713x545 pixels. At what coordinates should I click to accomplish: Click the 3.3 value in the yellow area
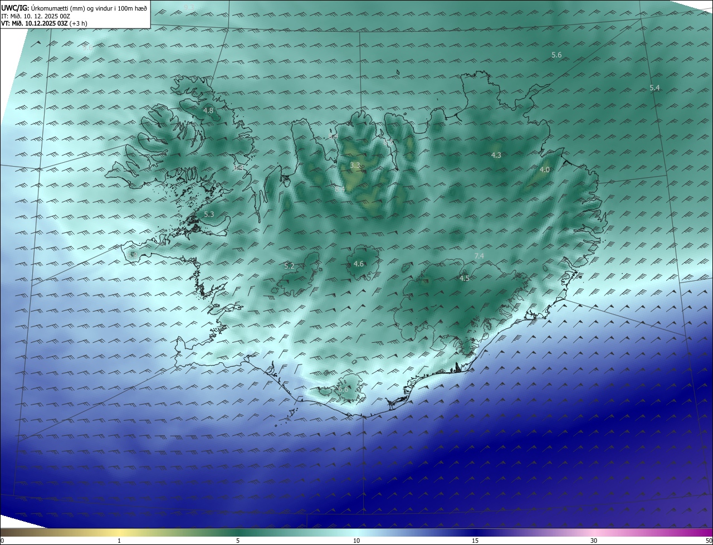tap(355, 165)
